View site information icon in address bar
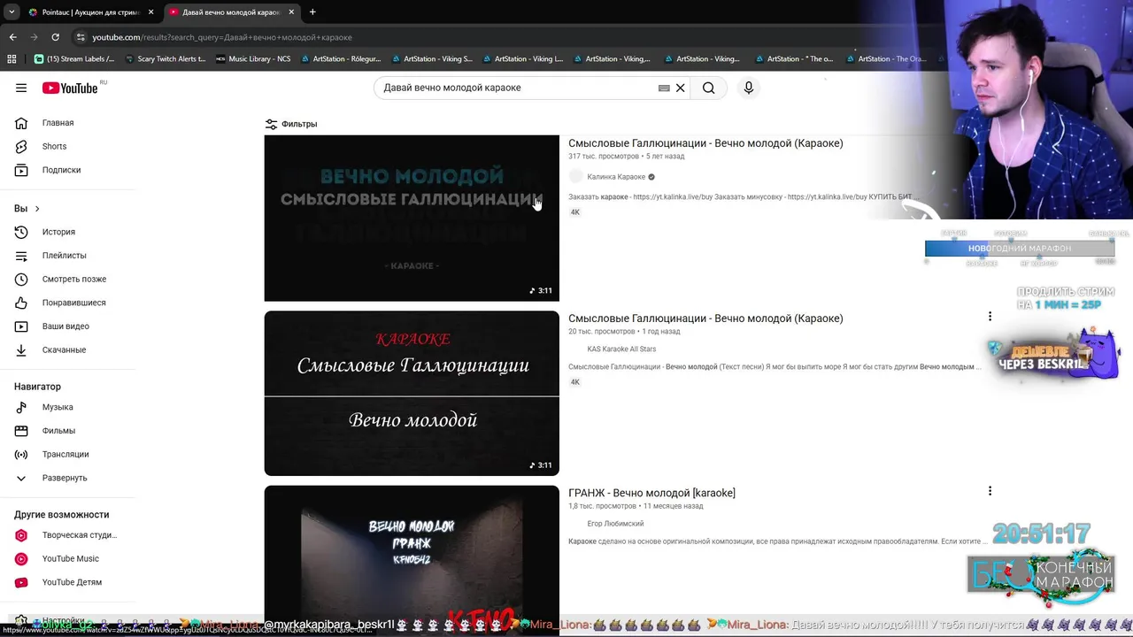 pos(81,37)
